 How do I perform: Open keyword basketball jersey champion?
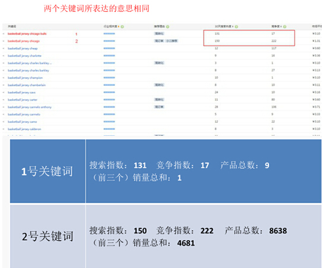(x=26, y=78)
